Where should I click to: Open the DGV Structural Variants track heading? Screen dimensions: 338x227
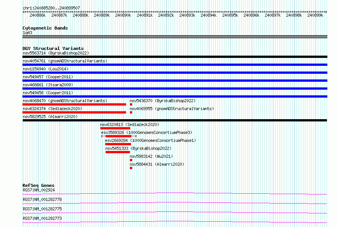click(x=53, y=48)
